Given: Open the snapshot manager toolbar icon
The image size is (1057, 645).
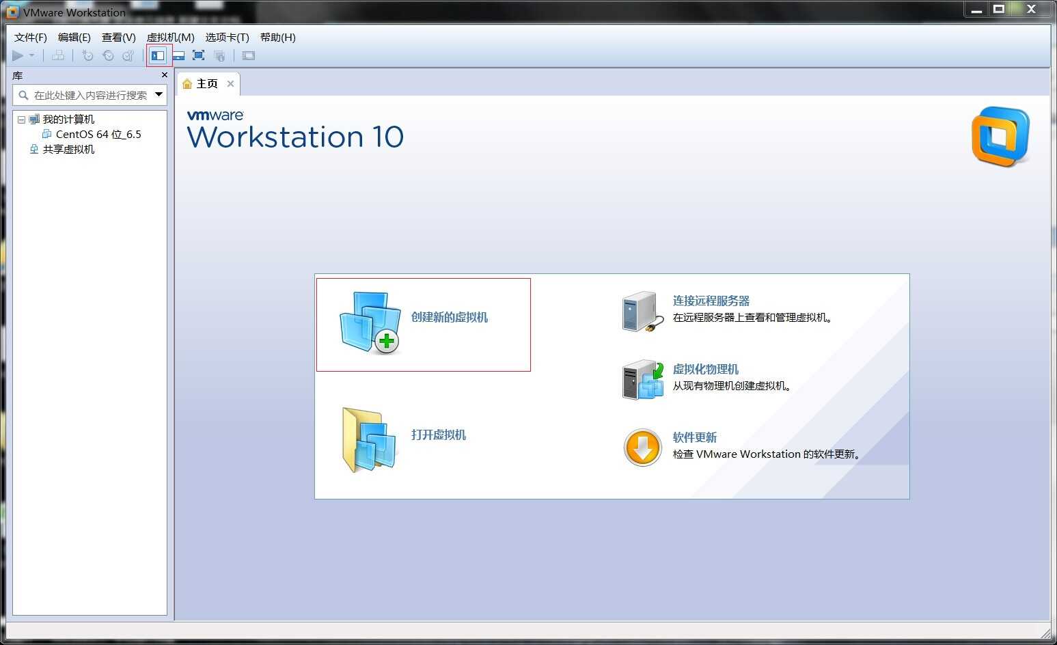Looking at the screenshot, I should (x=128, y=55).
